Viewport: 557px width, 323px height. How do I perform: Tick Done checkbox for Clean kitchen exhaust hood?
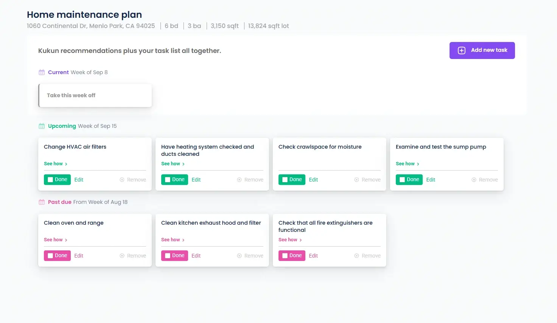(168, 256)
